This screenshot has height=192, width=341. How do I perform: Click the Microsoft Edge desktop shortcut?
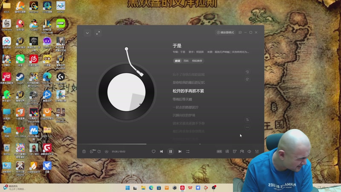coord(47,79)
